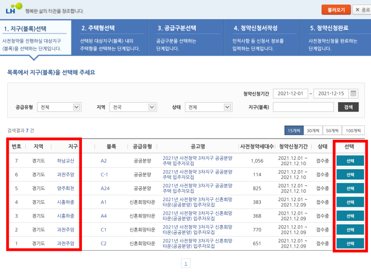Show 50개씩 results per page
This screenshot has width=371, height=276.
tap(332, 131)
